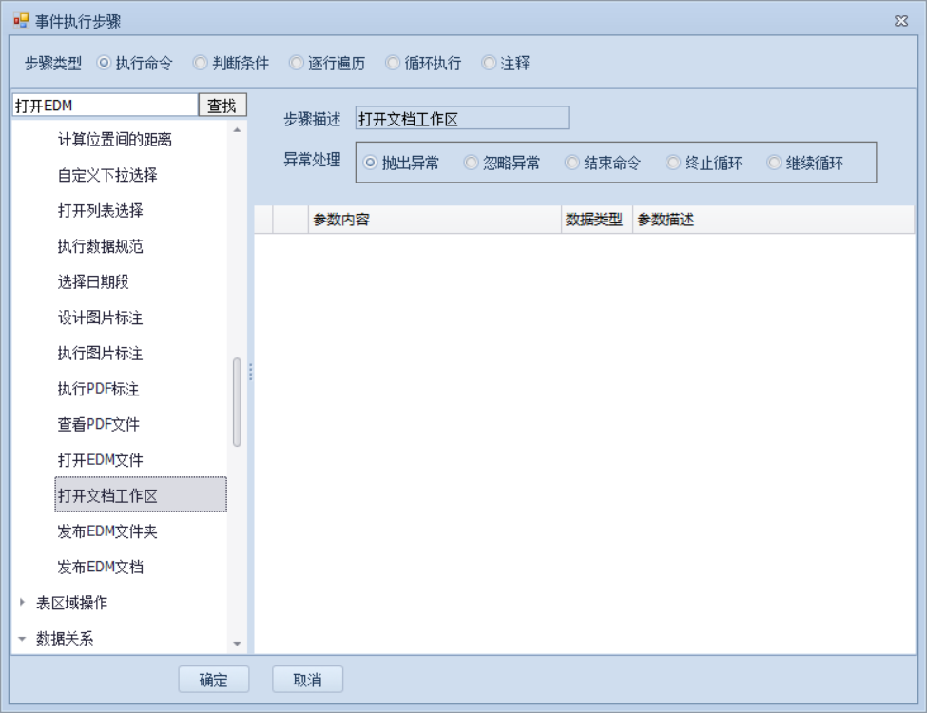This screenshot has width=927, height=713.
Task: Click the 步骤描述 text field
Action: point(461,118)
